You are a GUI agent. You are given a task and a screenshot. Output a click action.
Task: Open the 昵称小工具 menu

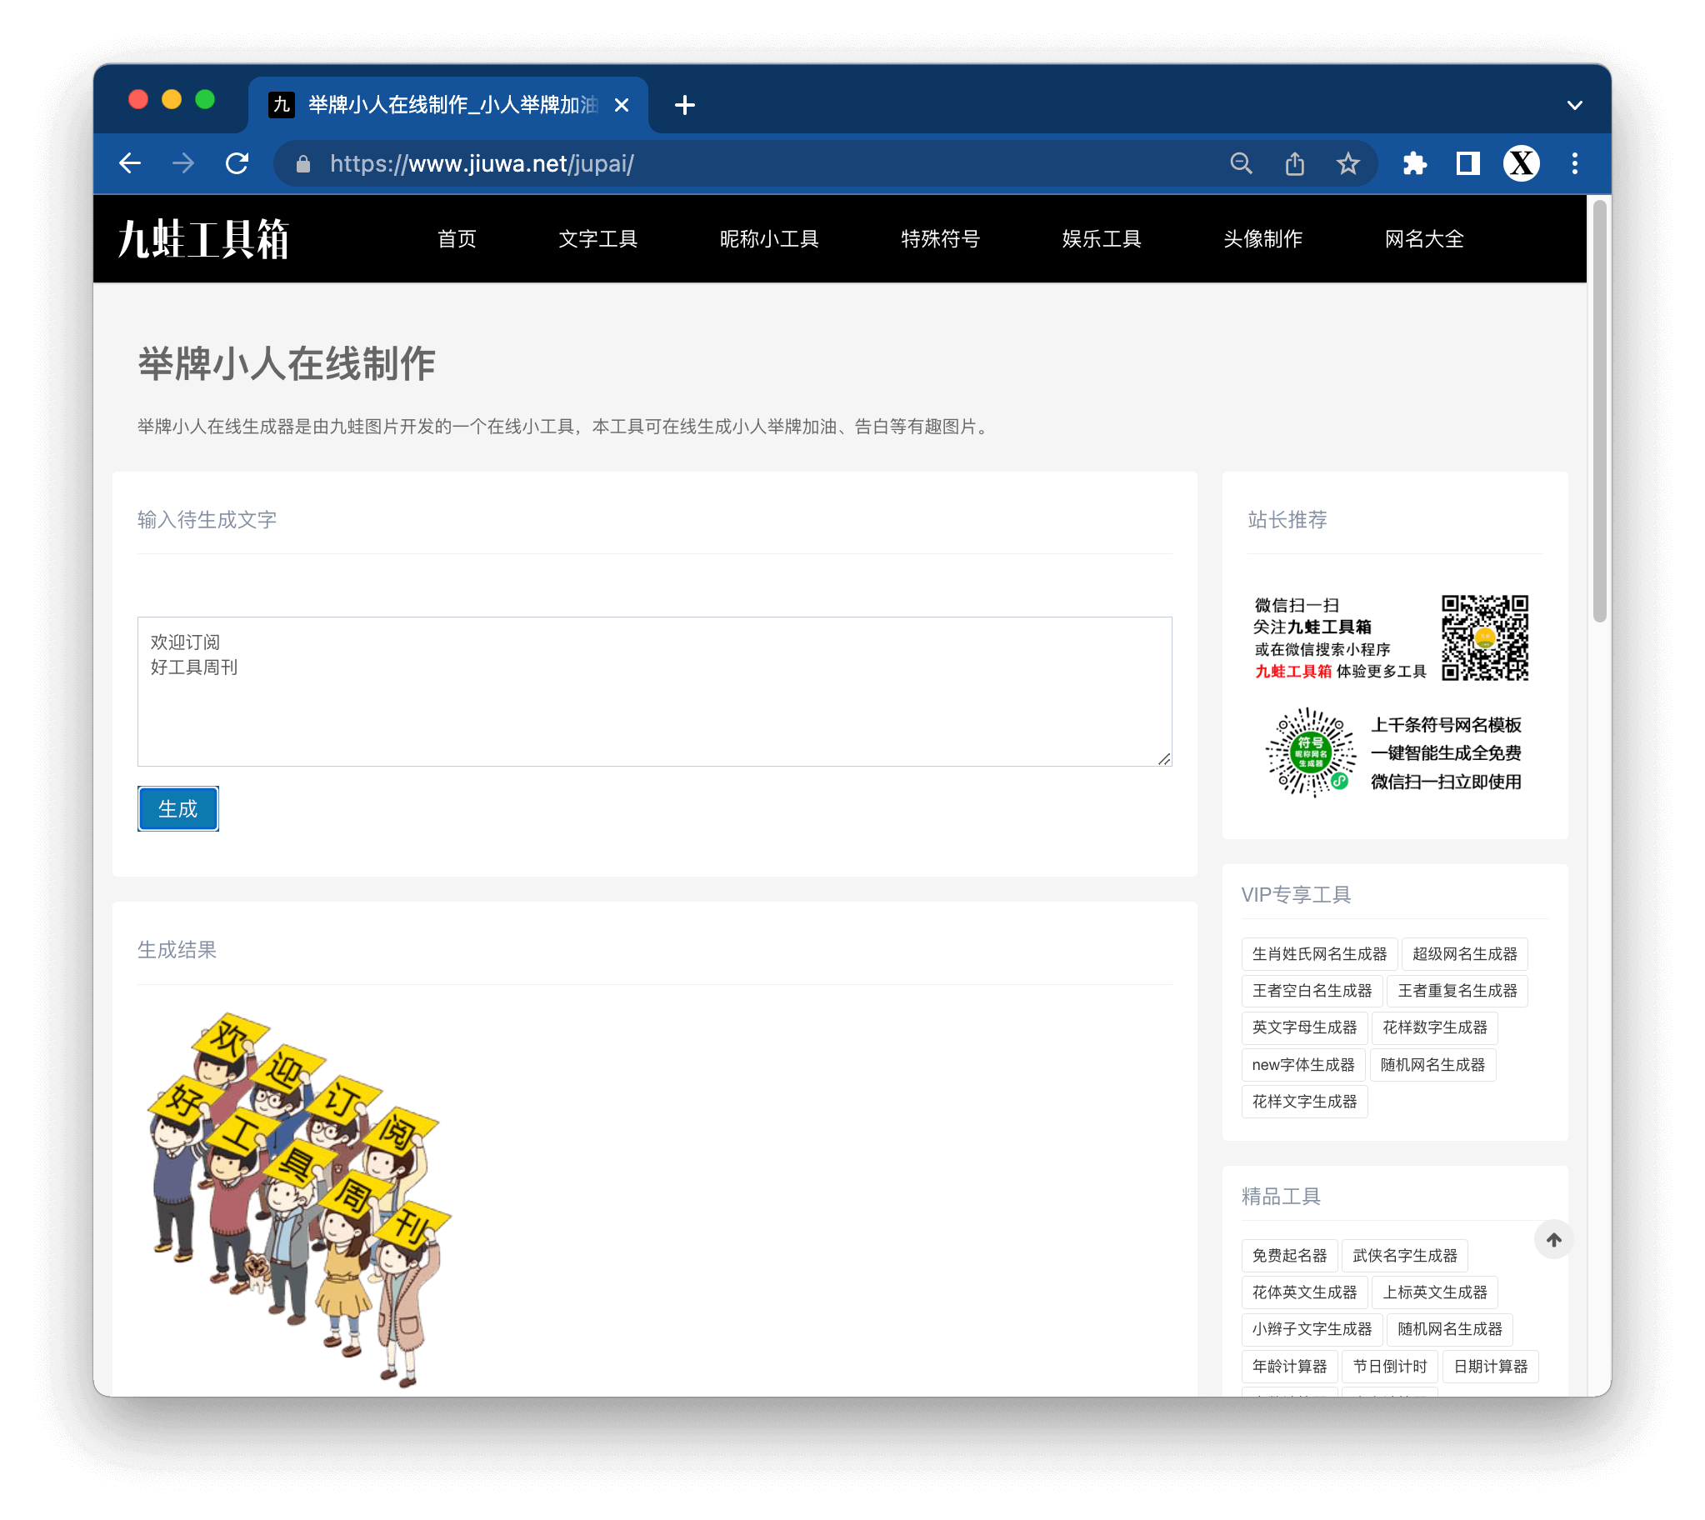(769, 239)
